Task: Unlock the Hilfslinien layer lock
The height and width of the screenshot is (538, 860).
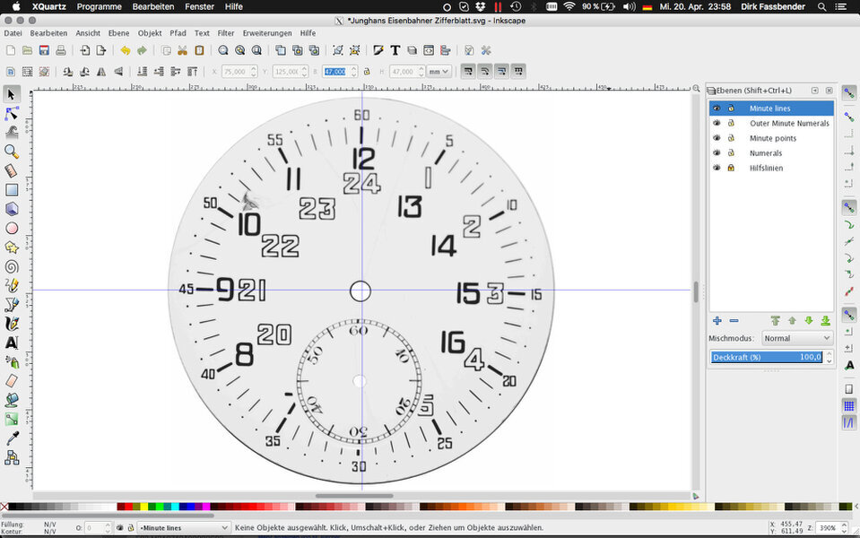Action: 731,168
